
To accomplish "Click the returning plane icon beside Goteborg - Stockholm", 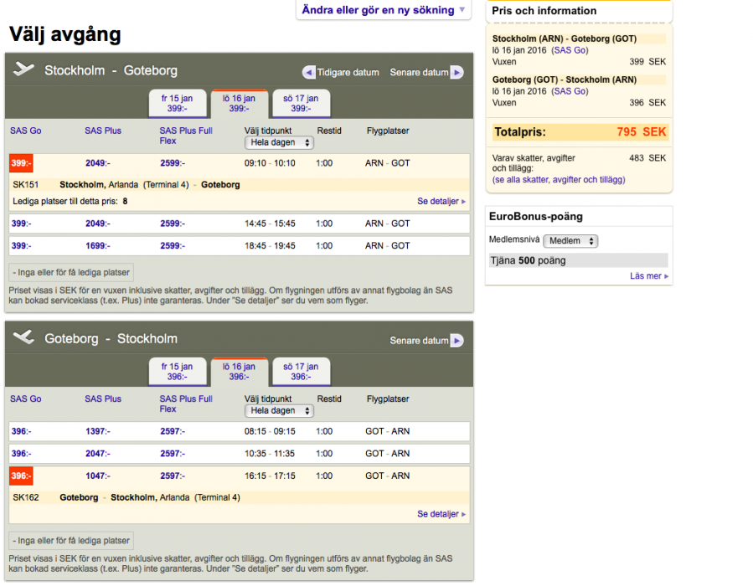I will tap(23, 337).
